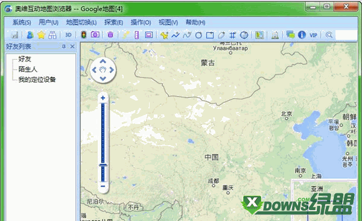Click the purple picture frame icon
The width and height of the screenshot is (362, 221).
click(x=148, y=35)
